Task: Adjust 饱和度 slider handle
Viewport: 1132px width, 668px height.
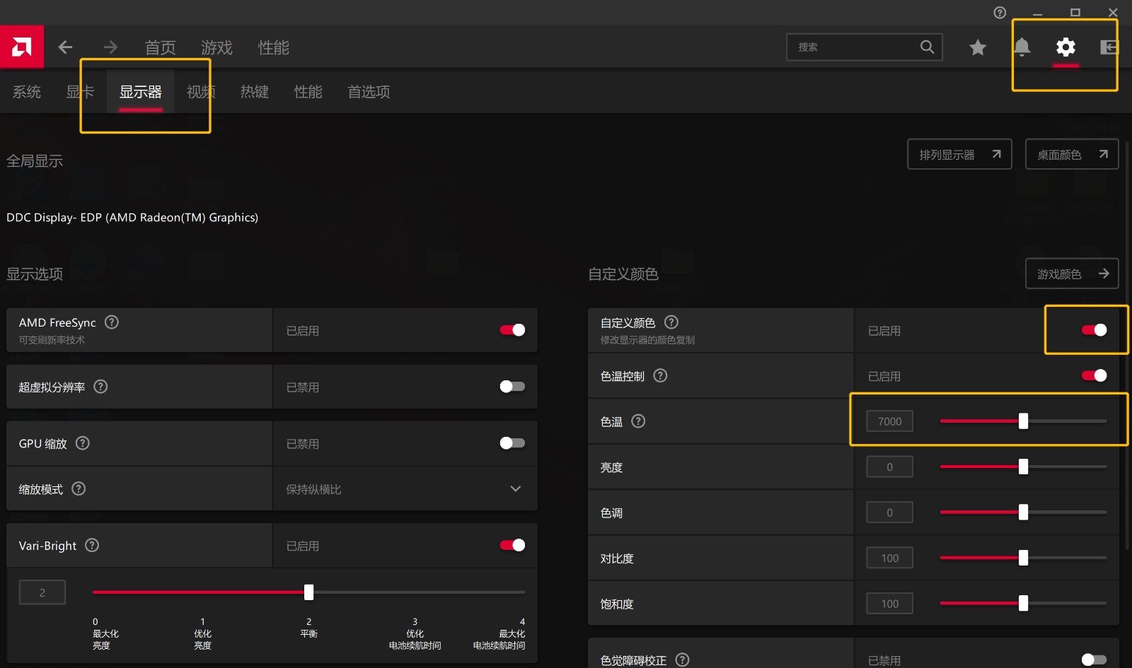Action: coord(1023,603)
